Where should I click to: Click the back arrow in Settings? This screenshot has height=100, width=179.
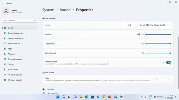tap(3, 3)
